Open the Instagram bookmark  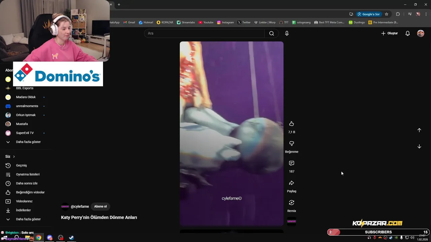coord(225,23)
